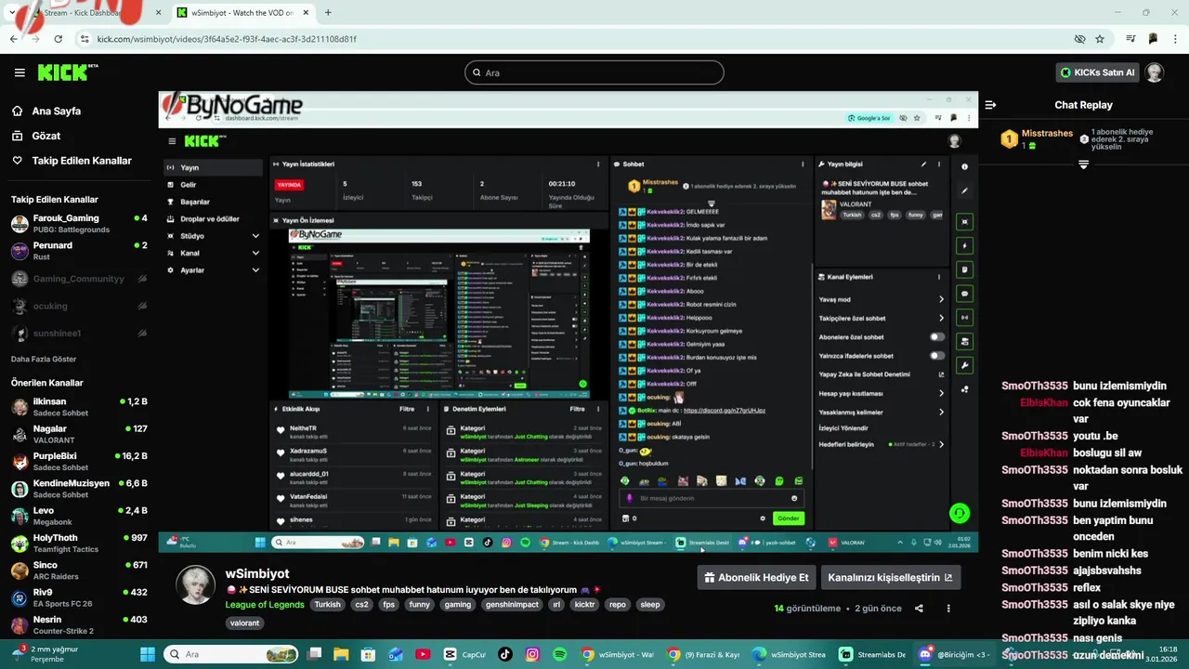Expand Stüdyo in video's dashboard sidebar
Screen dimensions: 1189x669
[x=255, y=236]
